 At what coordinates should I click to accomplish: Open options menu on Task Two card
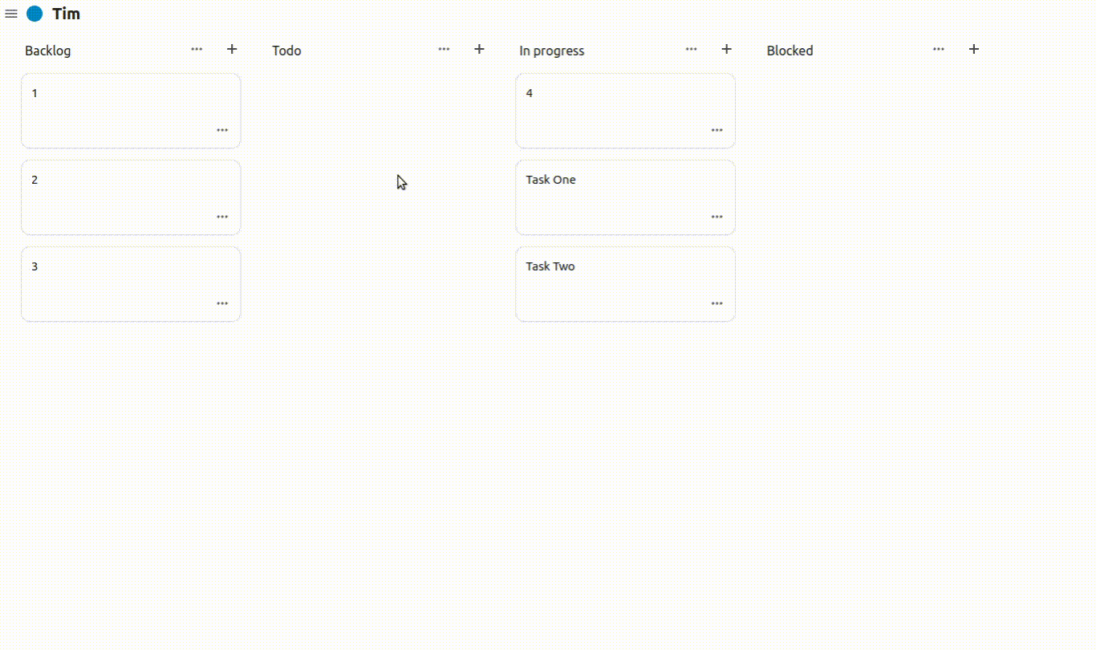716,303
